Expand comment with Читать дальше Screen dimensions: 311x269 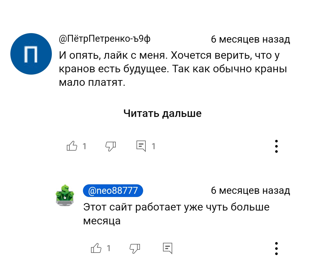(x=162, y=113)
